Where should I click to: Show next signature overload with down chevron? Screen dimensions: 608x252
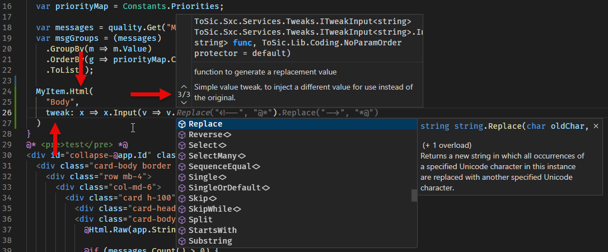pyautogui.click(x=184, y=102)
